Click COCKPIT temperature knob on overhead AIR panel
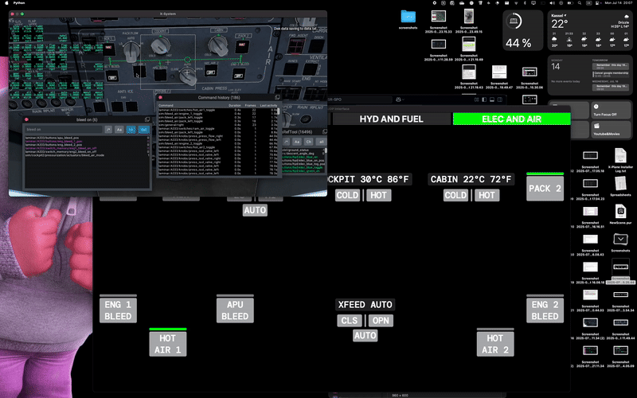This screenshot has height=398, width=637. click(160, 46)
